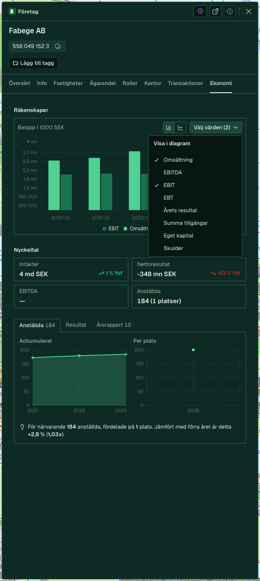Open the Info tab
Screen dimensions: 260x581
click(42, 83)
